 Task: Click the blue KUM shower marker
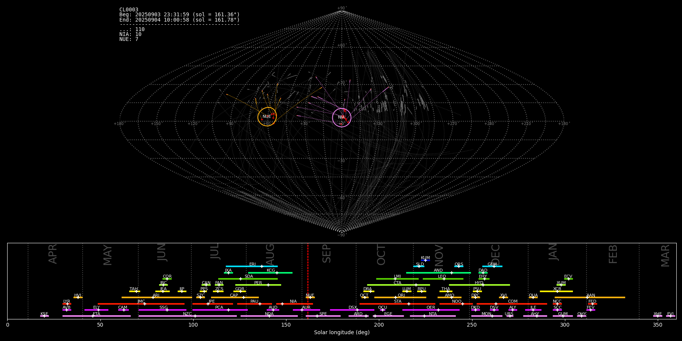pyautogui.click(x=425, y=260)
